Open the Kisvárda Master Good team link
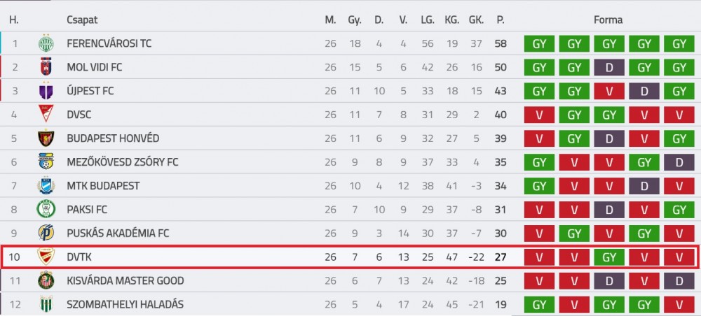 [125, 281]
